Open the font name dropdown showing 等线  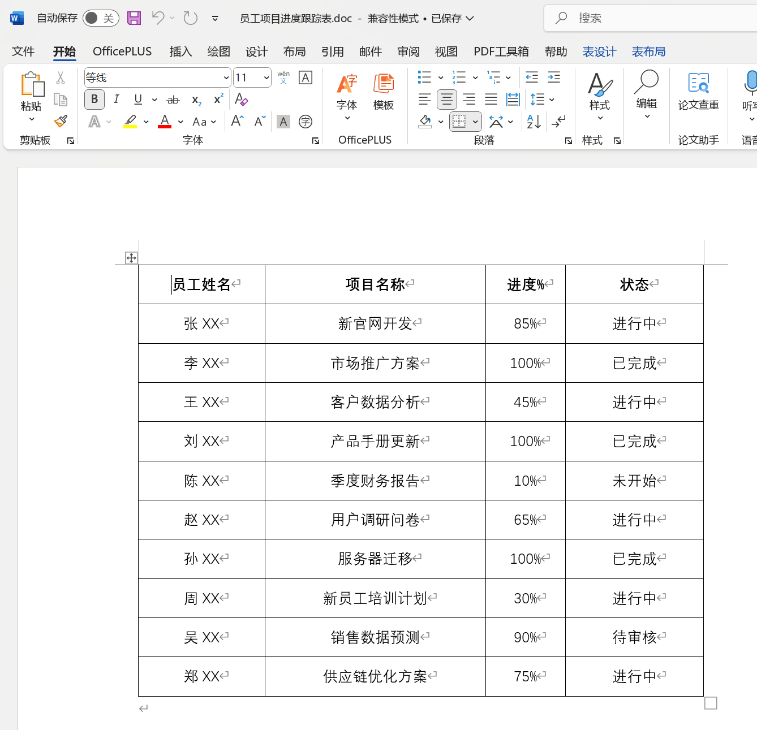226,77
